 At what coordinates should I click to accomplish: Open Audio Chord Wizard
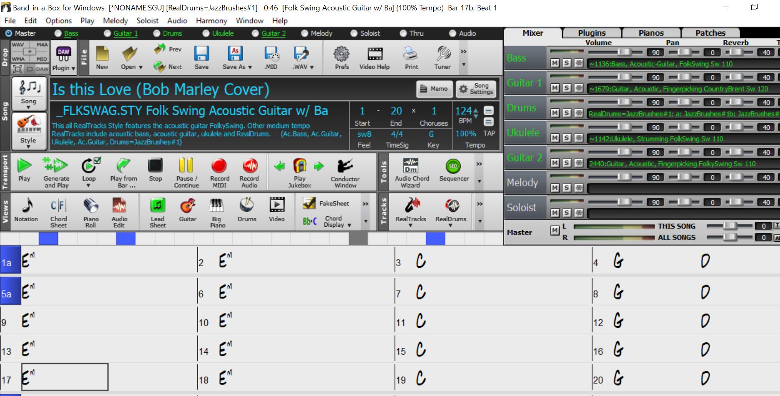412,173
